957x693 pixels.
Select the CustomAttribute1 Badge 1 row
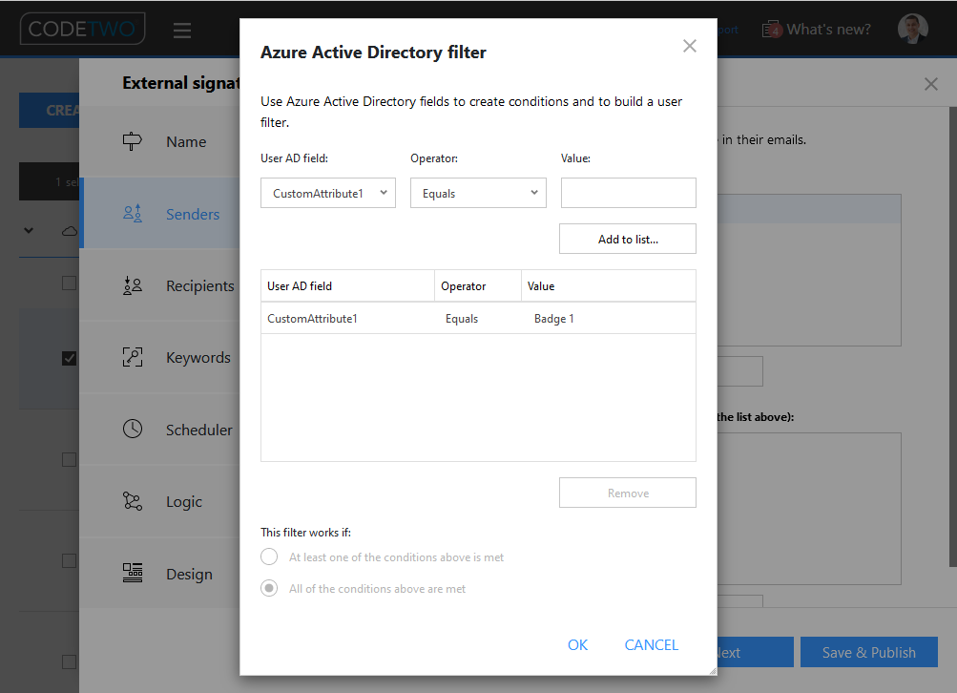[477, 319]
